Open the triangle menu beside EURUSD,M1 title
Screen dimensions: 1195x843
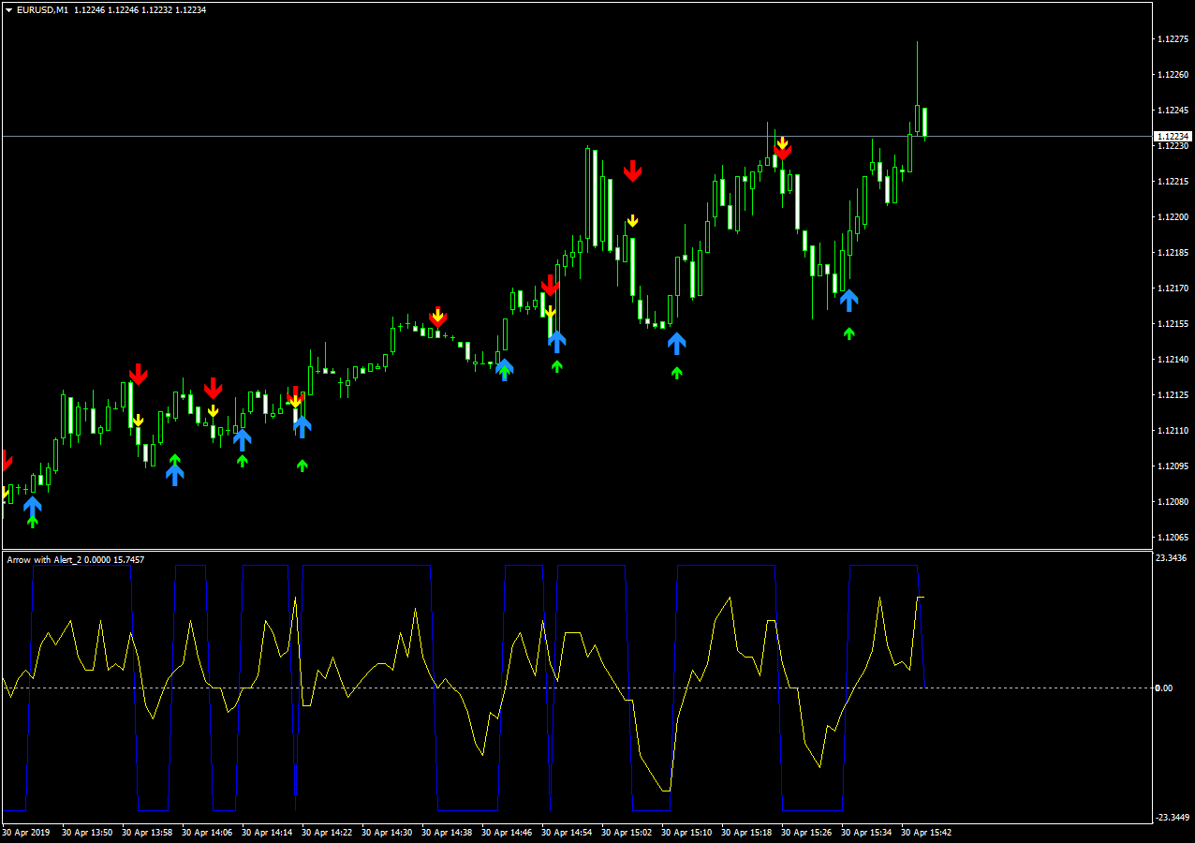9,10
